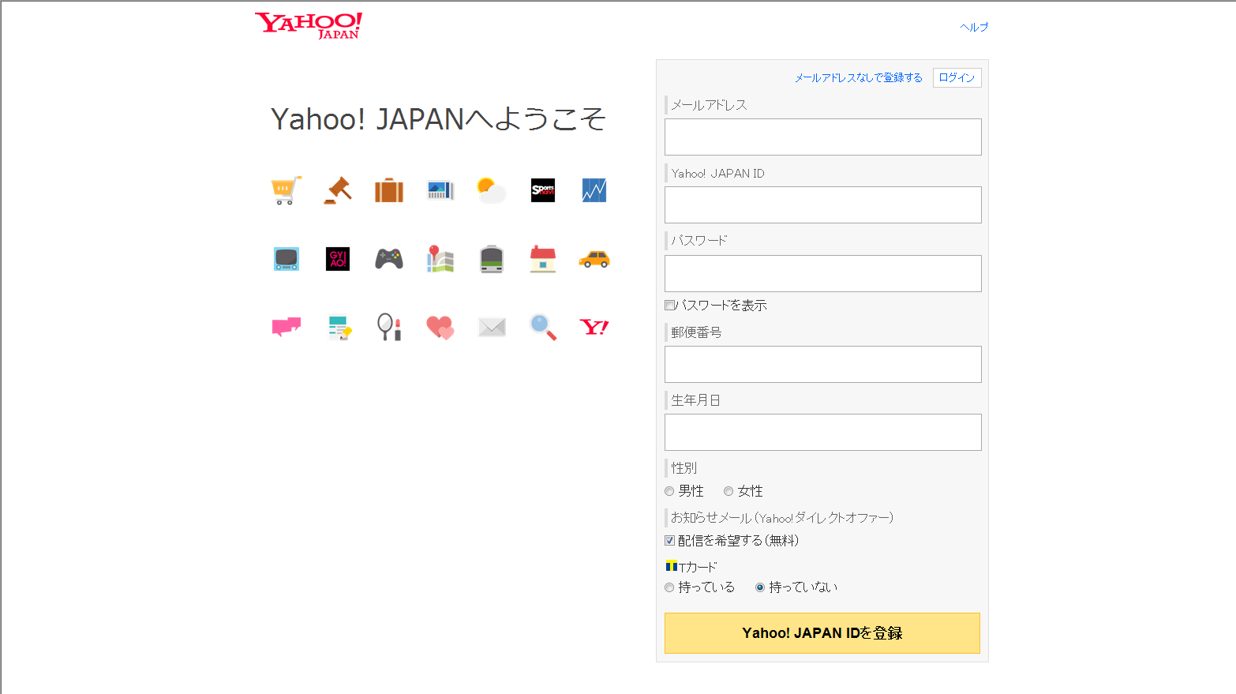The height and width of the screenshot is (694, 1236).
Task: Uncheck 配信を希望する(無料) checkbox
Action: click(670, 541)
